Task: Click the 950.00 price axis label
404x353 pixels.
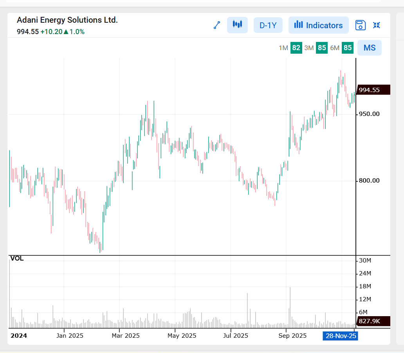Action: (x=369, y=114)
